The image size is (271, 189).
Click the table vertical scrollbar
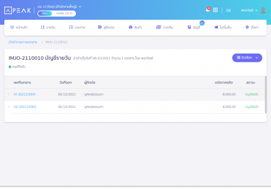[x=265, y=93]
